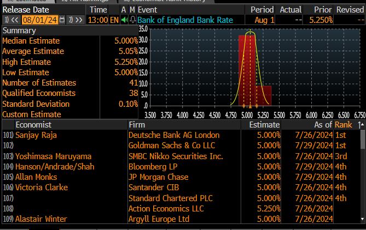
Task: Edit release date field 08/01/24
Action: click(x=40, y=20)
